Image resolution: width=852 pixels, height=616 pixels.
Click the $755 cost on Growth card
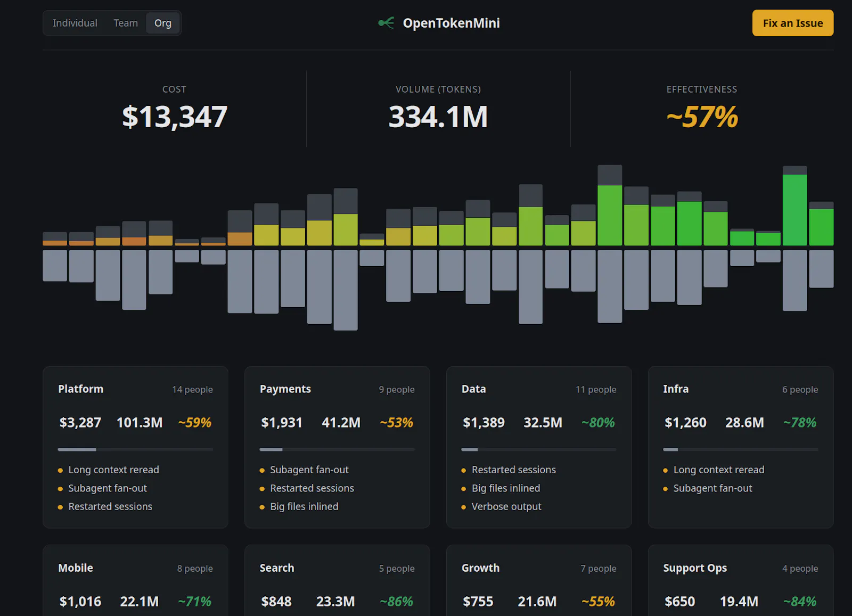tap(478, 602)
